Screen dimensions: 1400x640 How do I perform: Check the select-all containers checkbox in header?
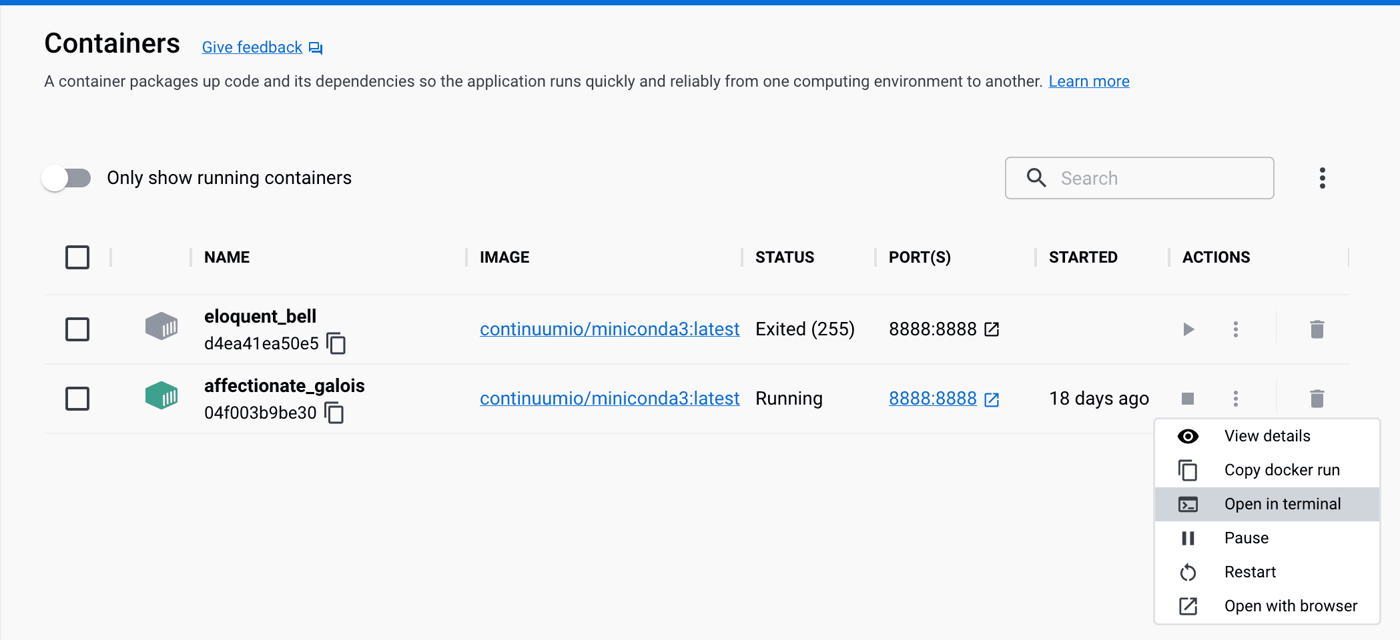pos(77,257)
